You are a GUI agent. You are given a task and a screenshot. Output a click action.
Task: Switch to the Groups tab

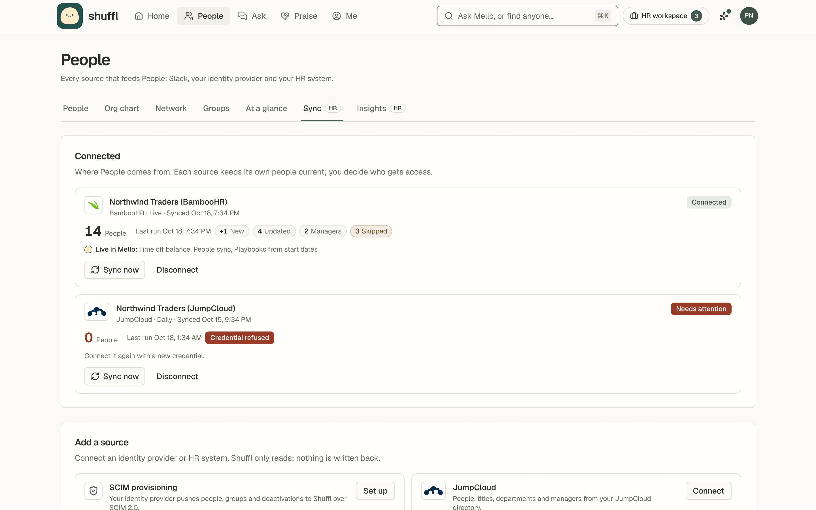pyautogui.click(x=216, y=108)
